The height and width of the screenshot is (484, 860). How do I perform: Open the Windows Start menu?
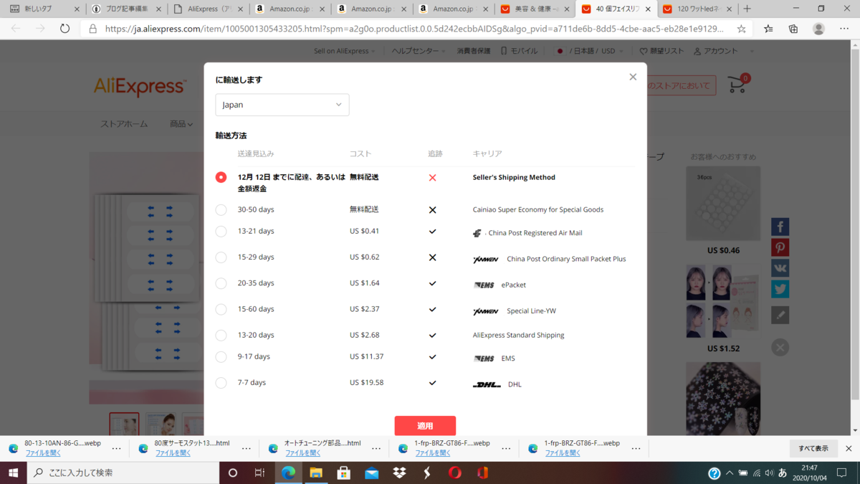tap(14, 473)
